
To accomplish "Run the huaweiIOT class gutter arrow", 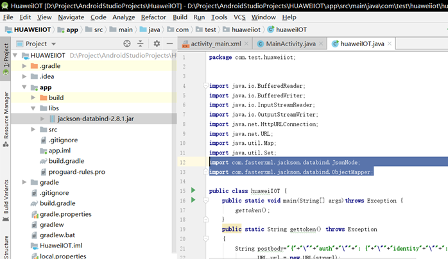I will coord(193,190).
